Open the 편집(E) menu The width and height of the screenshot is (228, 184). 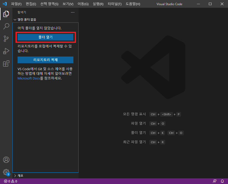coord(31,4)
